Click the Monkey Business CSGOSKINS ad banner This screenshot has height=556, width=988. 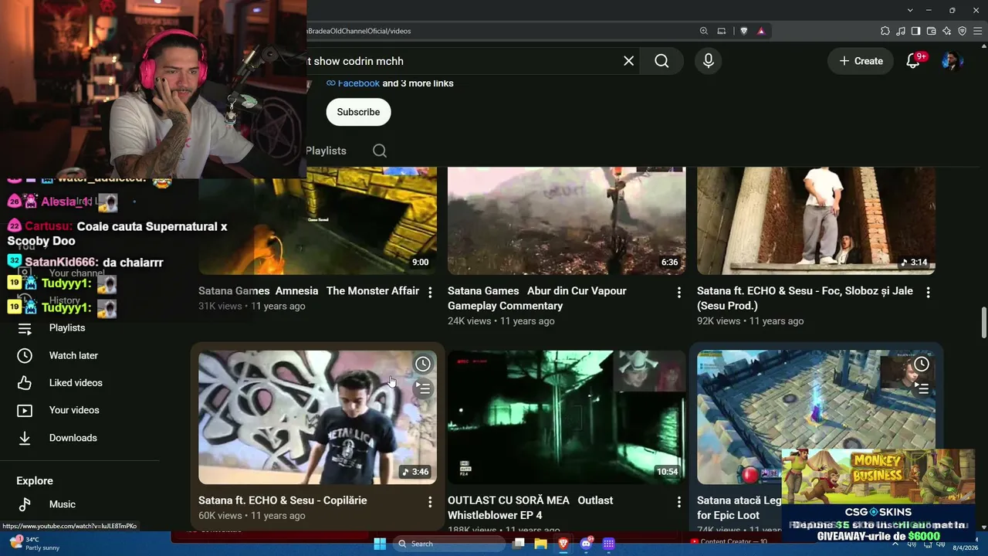[x=878, y=496]
